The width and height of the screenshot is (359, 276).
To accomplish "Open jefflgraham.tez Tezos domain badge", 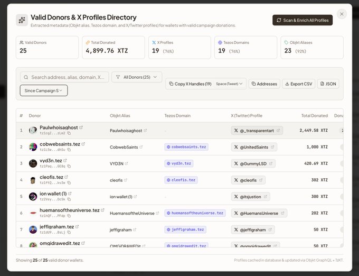I will click(x=185, y=229).
